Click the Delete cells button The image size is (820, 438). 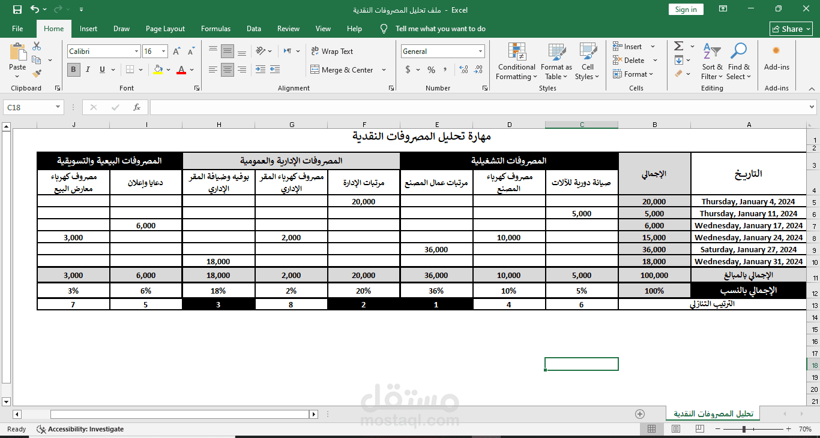[629, 60]
